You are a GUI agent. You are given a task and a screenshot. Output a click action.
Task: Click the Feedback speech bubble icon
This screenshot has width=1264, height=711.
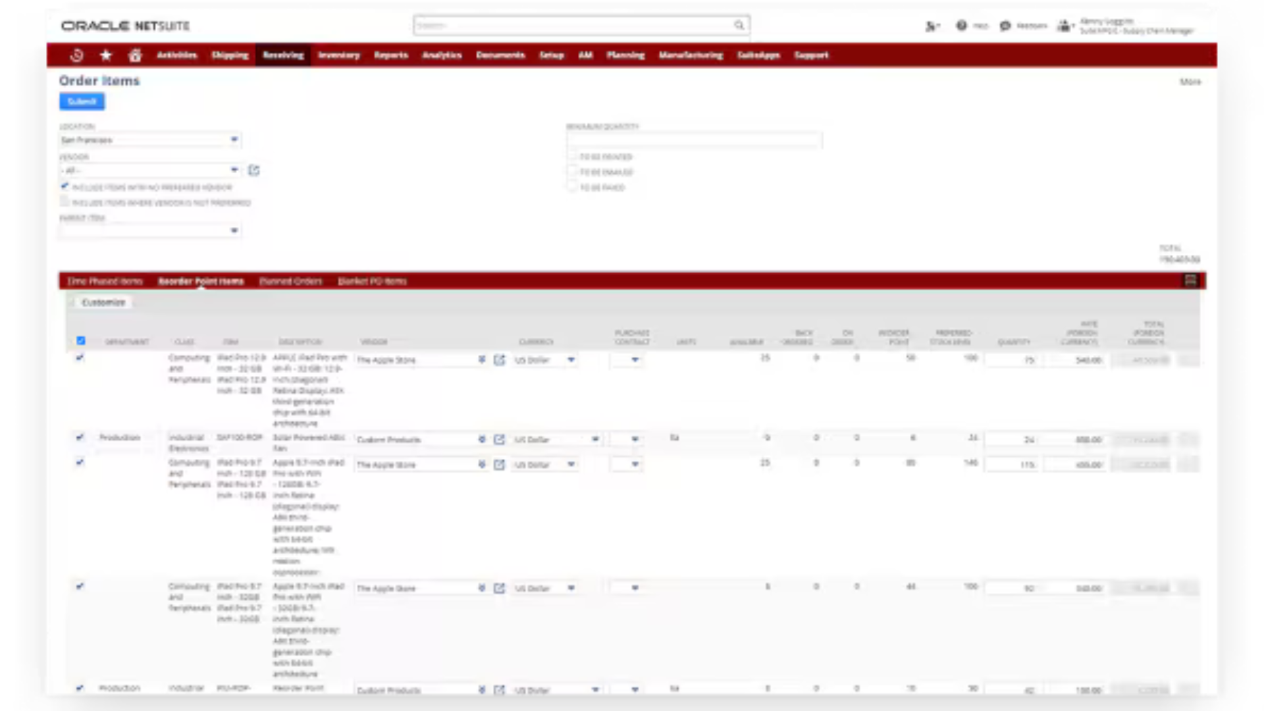tap(1005, 26)
